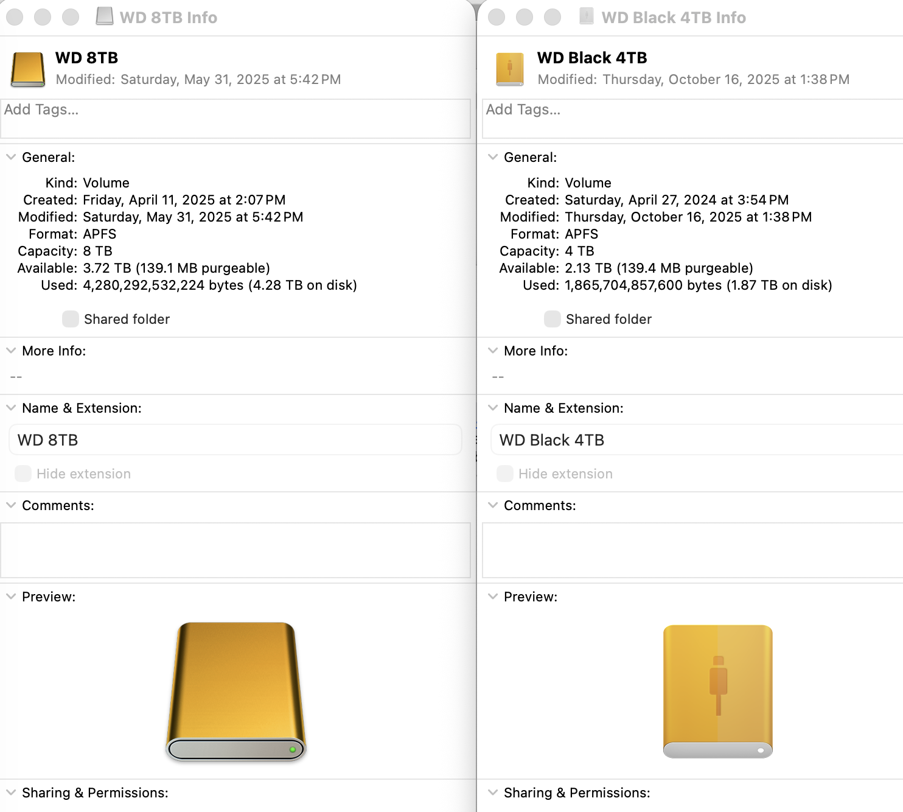Click the bold WD 8TB header name

point(87,58)
